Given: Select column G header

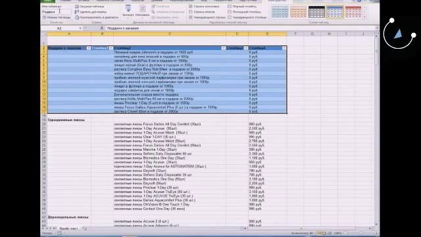Looking at the screenshot, I should tap(312, 34).
